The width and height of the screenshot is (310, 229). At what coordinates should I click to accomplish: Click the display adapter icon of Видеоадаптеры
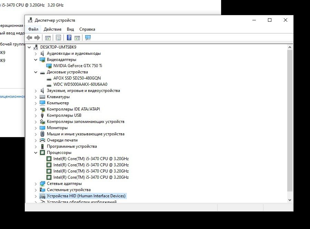pos(42,60)
